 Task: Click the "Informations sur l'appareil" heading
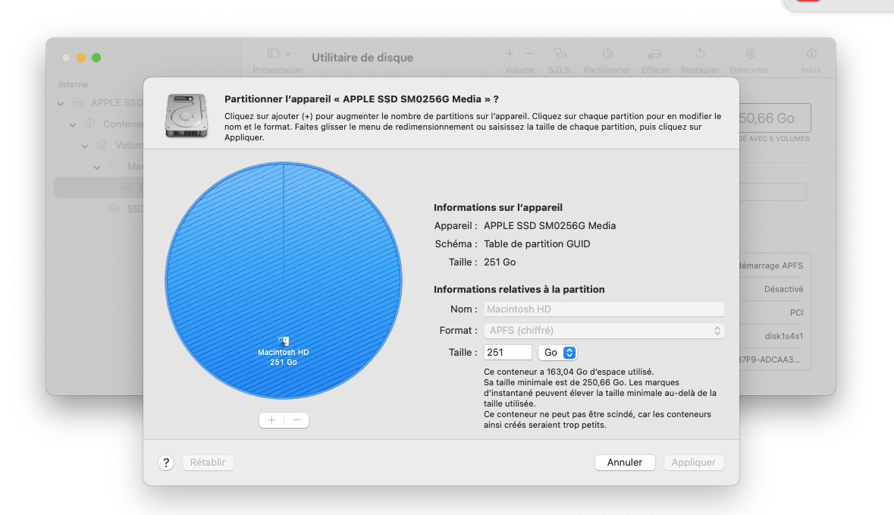[x=497, y=208]
